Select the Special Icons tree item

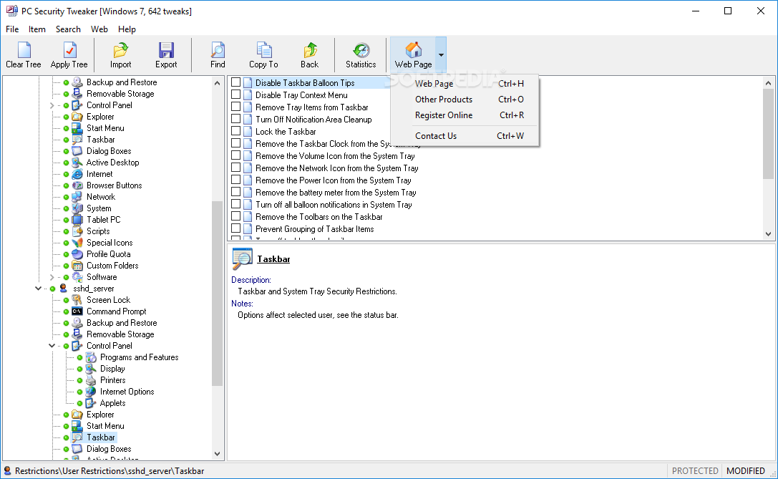pyautogui.click(x=110, y=243)
